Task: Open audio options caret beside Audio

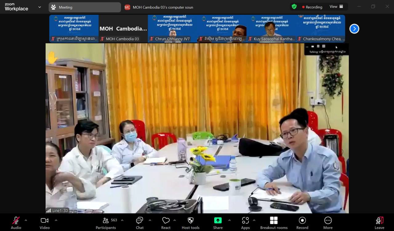Action: (26, 220)
